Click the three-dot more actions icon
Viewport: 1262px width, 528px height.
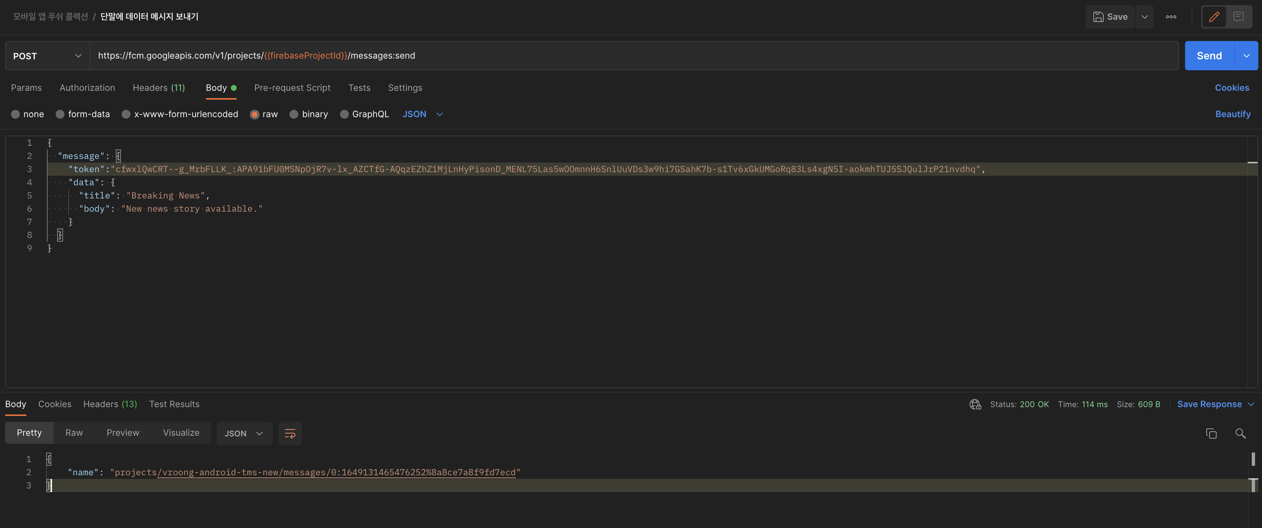[1171, 17]
